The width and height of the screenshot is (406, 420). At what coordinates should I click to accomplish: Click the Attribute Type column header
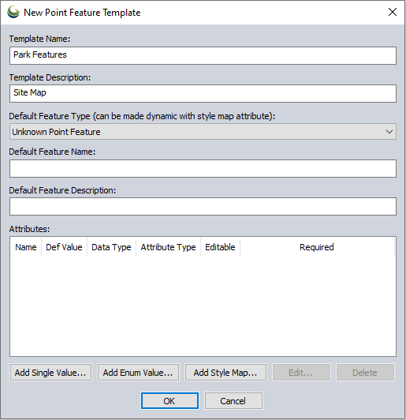(x=168, y=247)
